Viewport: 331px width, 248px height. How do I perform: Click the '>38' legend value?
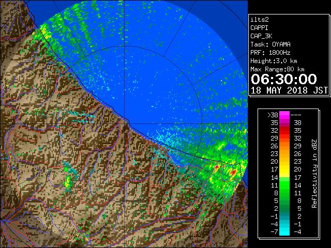coord(273,115)
